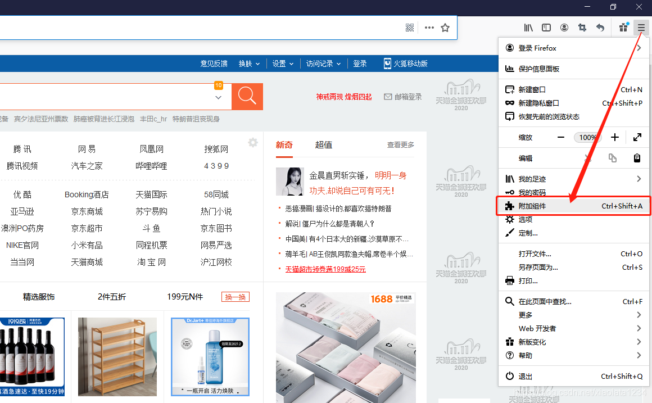Click the red wine bottles product thumbnail

point(32,357)
